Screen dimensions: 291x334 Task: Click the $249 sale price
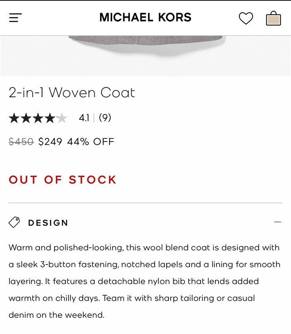click(50, 142)
